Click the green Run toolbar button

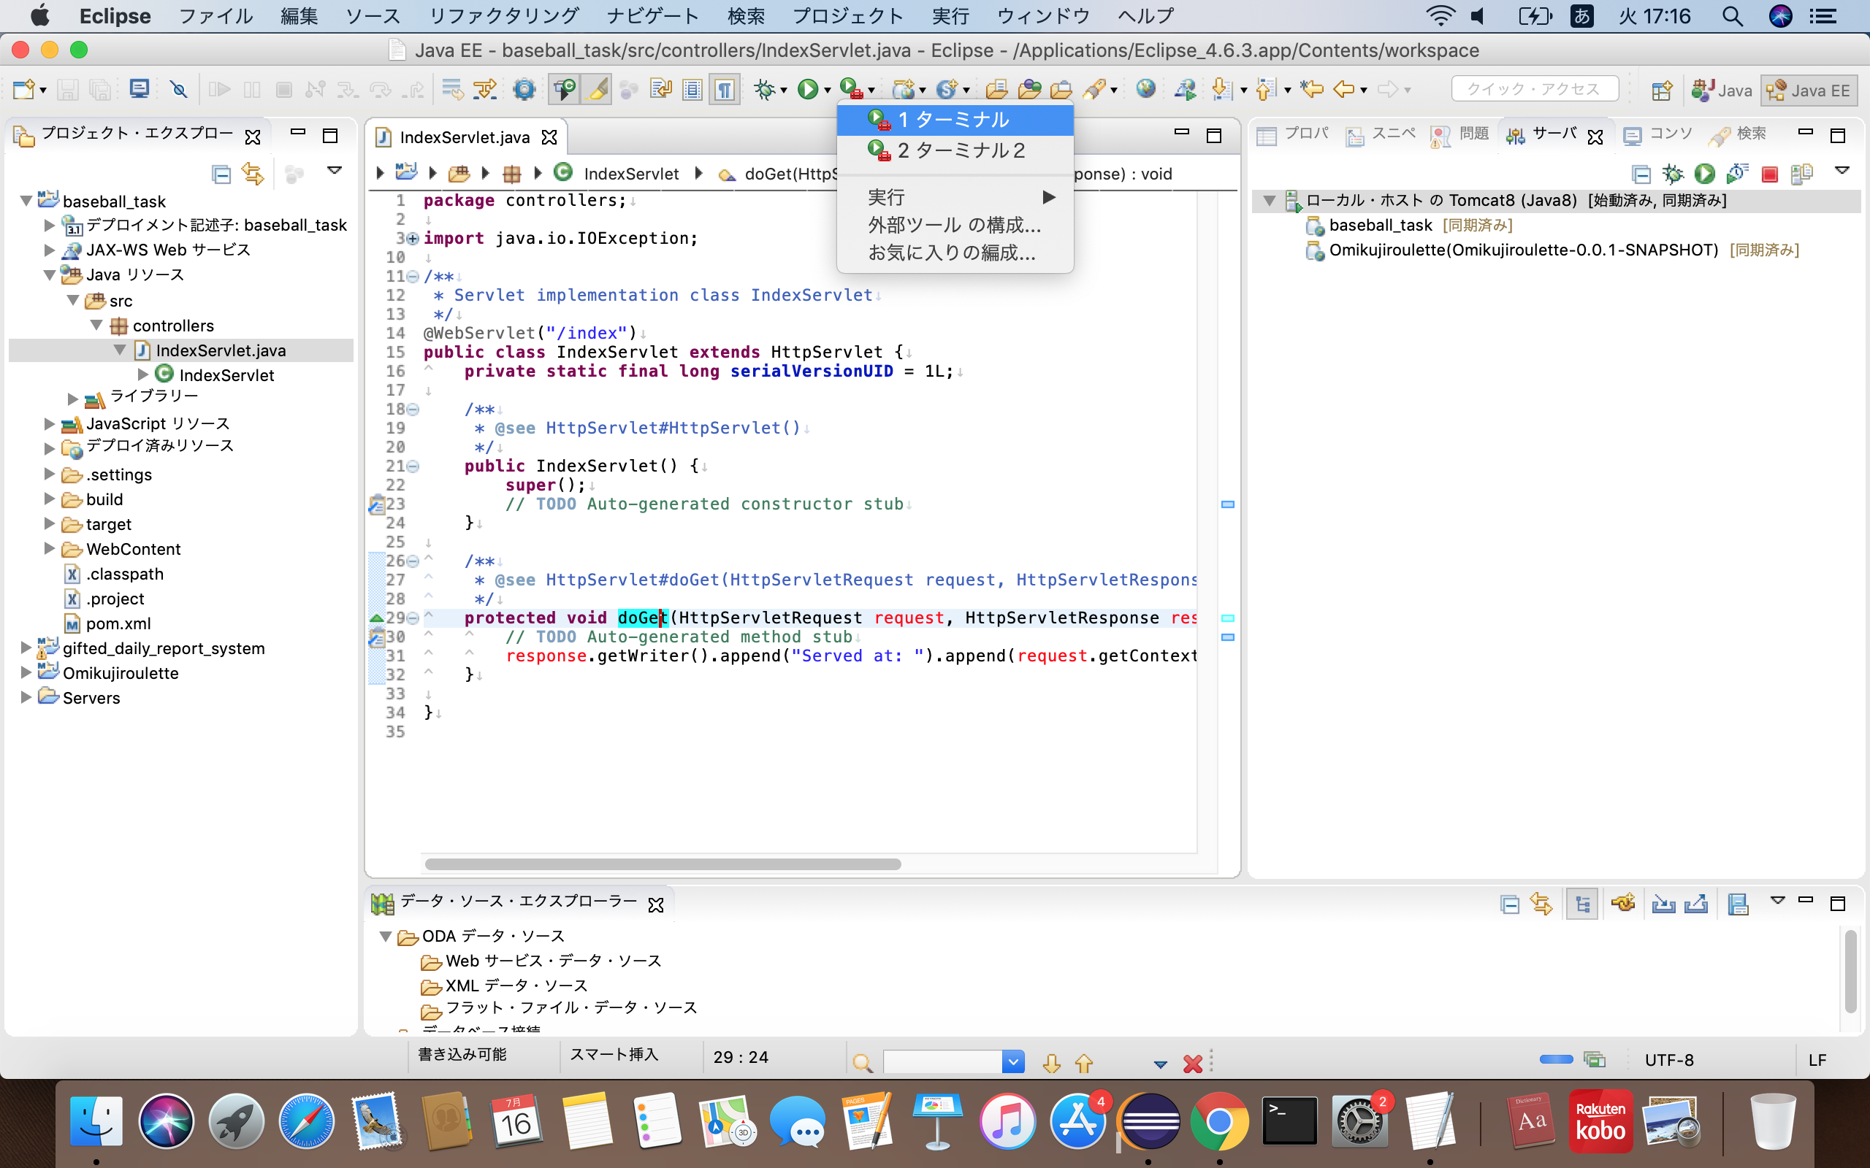[x=807, y=90]
